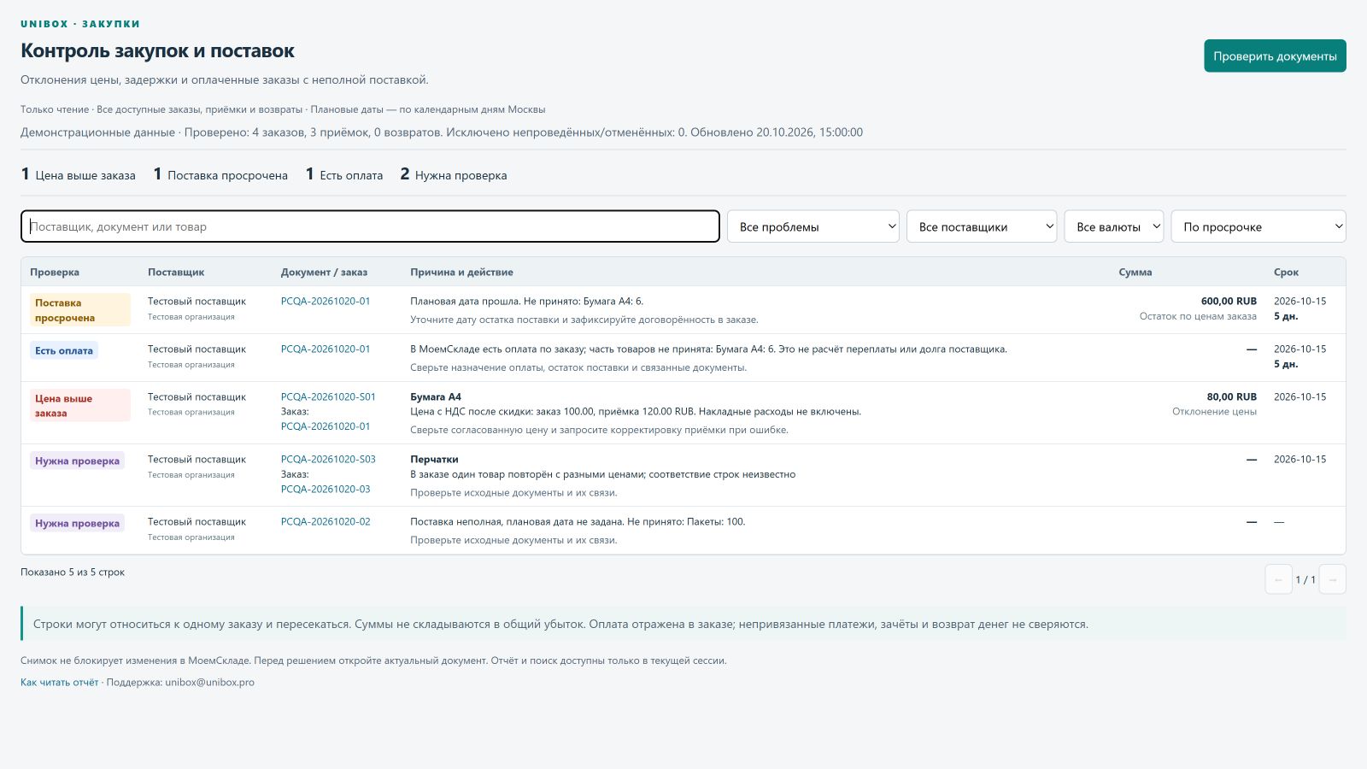
Task: Open order PCQA-20261020-03 link
Action: coord(326,489)
